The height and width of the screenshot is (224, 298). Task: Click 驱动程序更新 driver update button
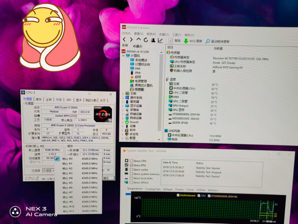click(217, 42)
